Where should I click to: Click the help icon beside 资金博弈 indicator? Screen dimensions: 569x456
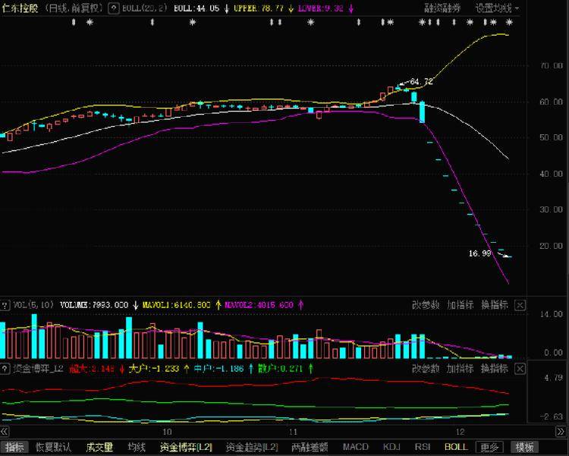[x=5, y=369]
